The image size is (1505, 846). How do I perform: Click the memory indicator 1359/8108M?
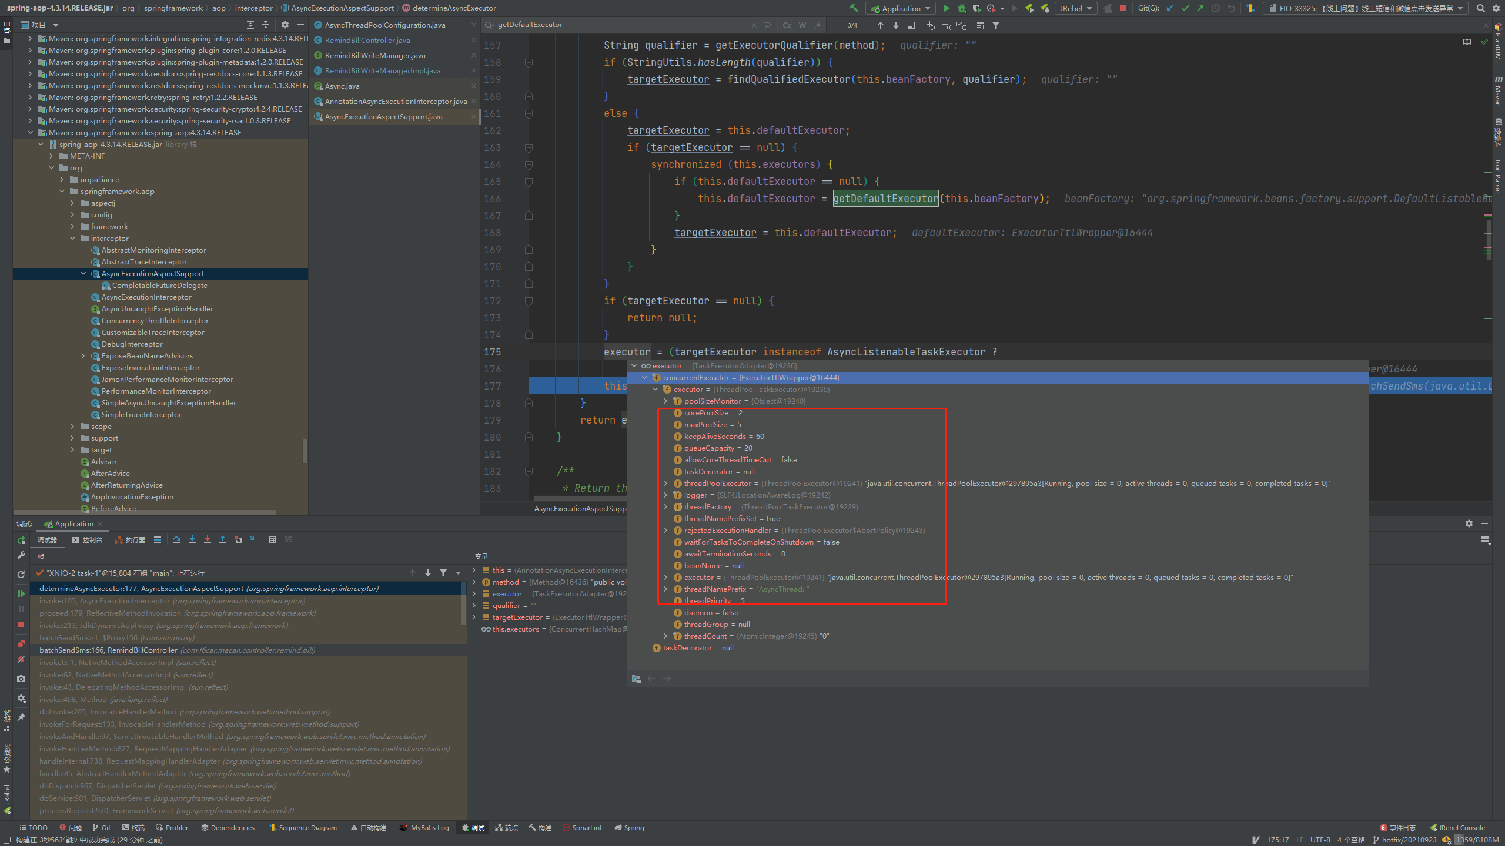pos(1477,840)
